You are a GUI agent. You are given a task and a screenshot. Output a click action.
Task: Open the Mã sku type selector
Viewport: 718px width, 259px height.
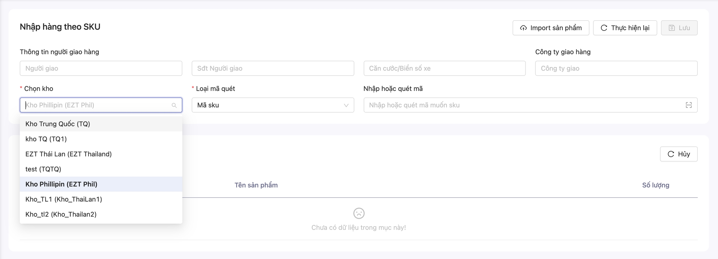[268, 105]
